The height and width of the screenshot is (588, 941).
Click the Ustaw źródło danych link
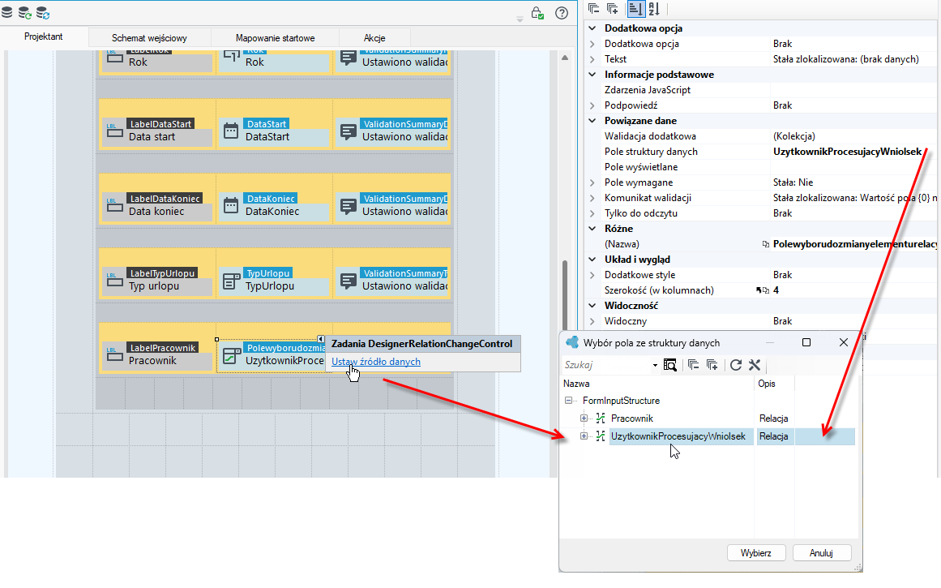tap(376, 362)
